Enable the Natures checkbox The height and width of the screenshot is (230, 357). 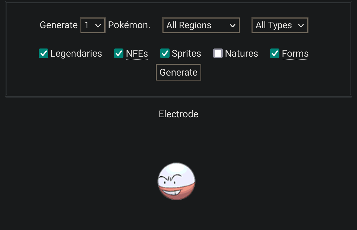218,53
